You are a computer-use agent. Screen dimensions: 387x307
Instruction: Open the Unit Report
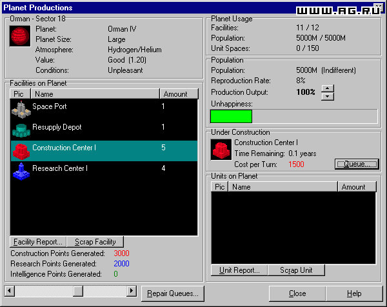(x=239, y=270)
